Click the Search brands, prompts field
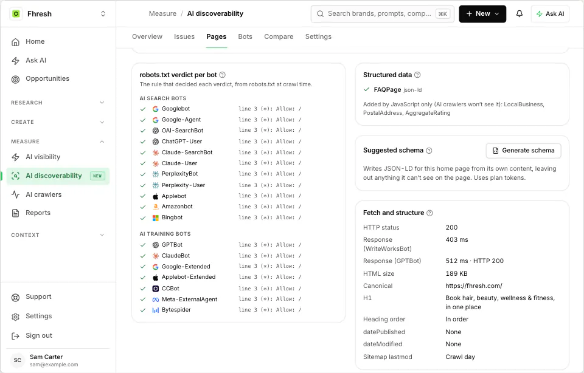Viewport: 584px width, 373px height. [382, 14]
